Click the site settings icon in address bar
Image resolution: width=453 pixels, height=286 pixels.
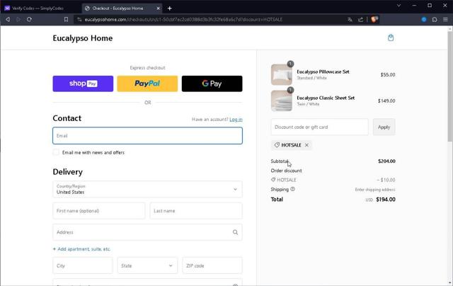click(x=79, y=19)
